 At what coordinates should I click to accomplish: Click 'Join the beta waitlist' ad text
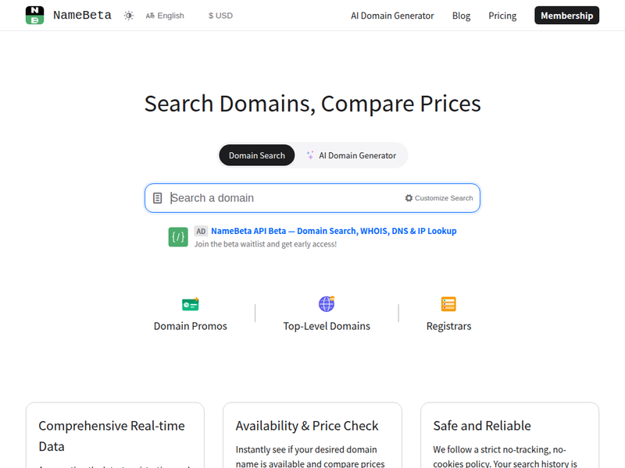pos(266,244)
